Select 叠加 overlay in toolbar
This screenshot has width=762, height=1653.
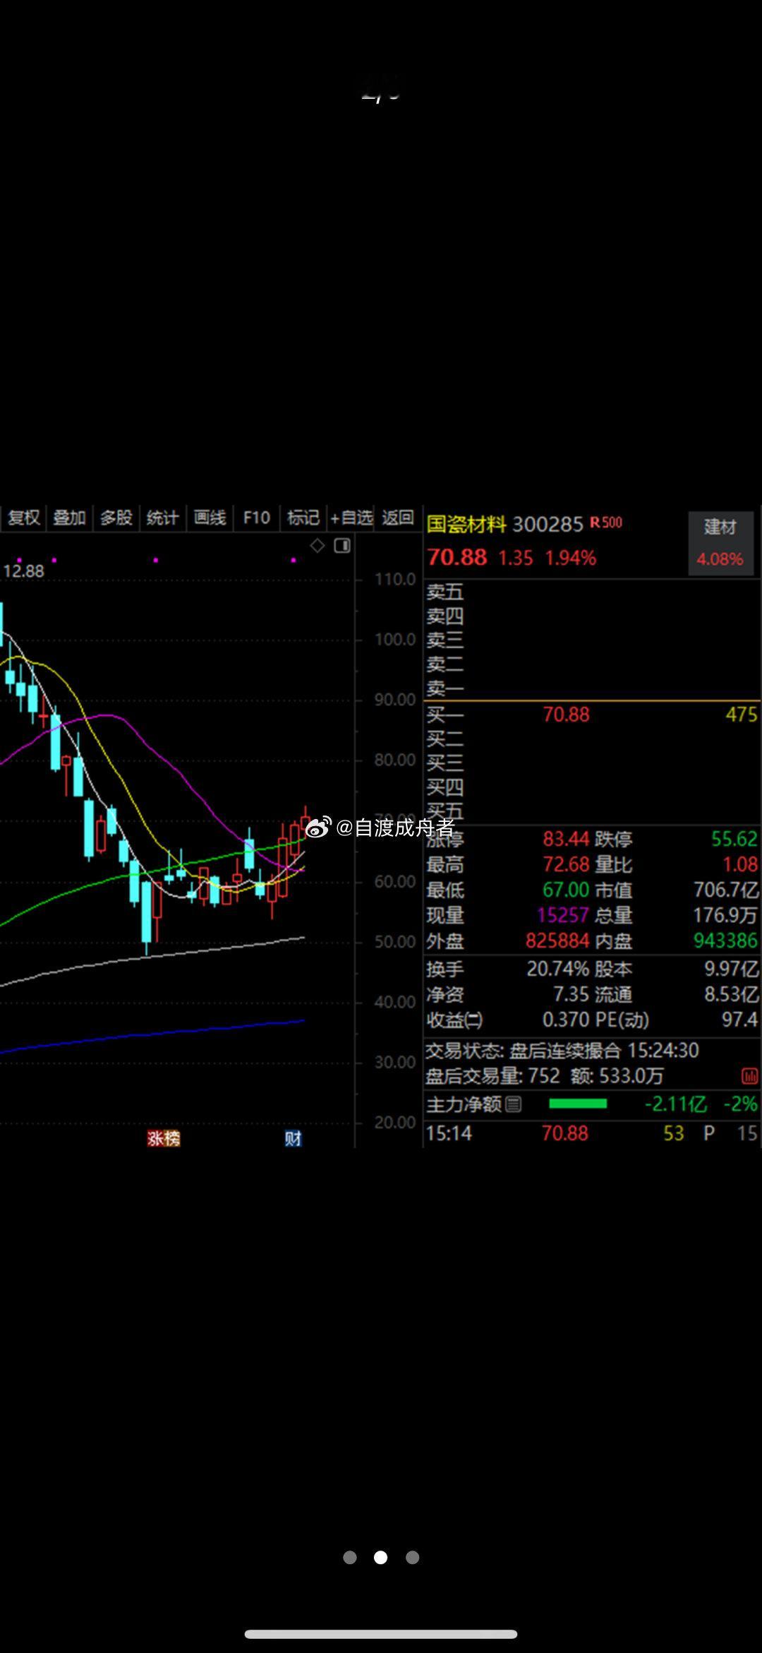tap(69, 518)
